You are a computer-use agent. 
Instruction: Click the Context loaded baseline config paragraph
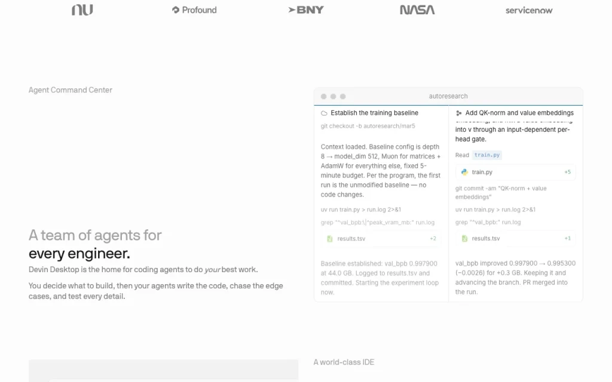(381, 171)
